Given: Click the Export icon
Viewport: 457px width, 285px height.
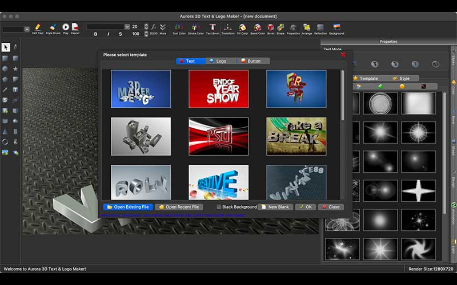Looking at the screenshot, I should coord(75,29).
